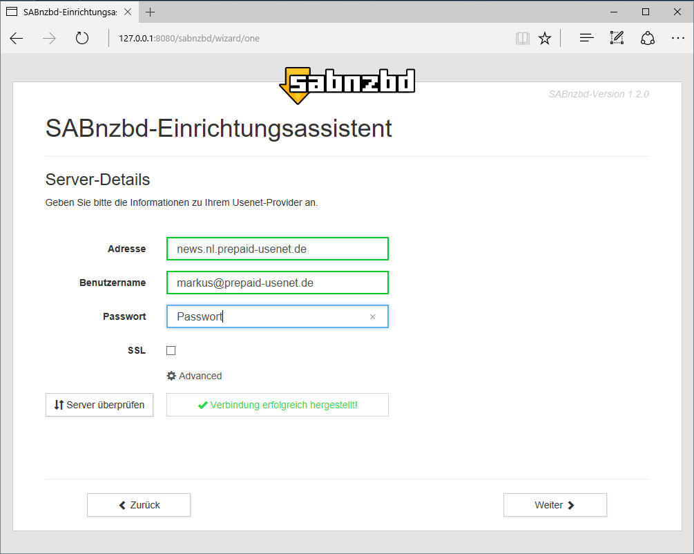
Task: Enable the SSL checkbox
Action: coord(171,350)
